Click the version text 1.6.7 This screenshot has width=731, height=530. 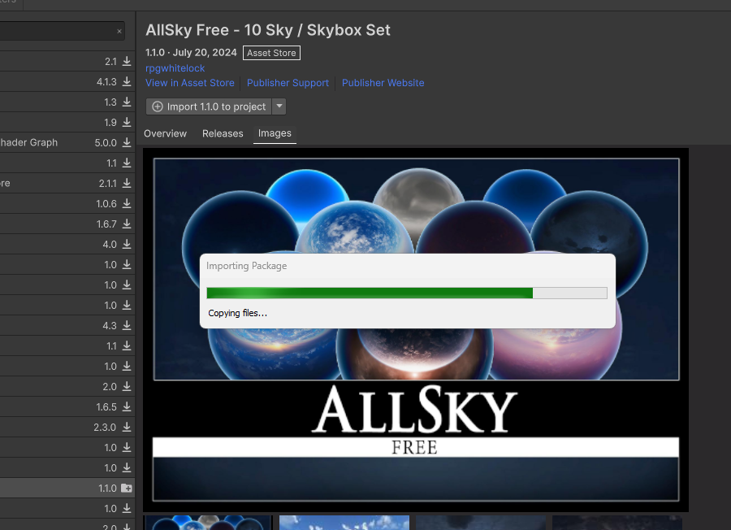[x=106, y=224]
